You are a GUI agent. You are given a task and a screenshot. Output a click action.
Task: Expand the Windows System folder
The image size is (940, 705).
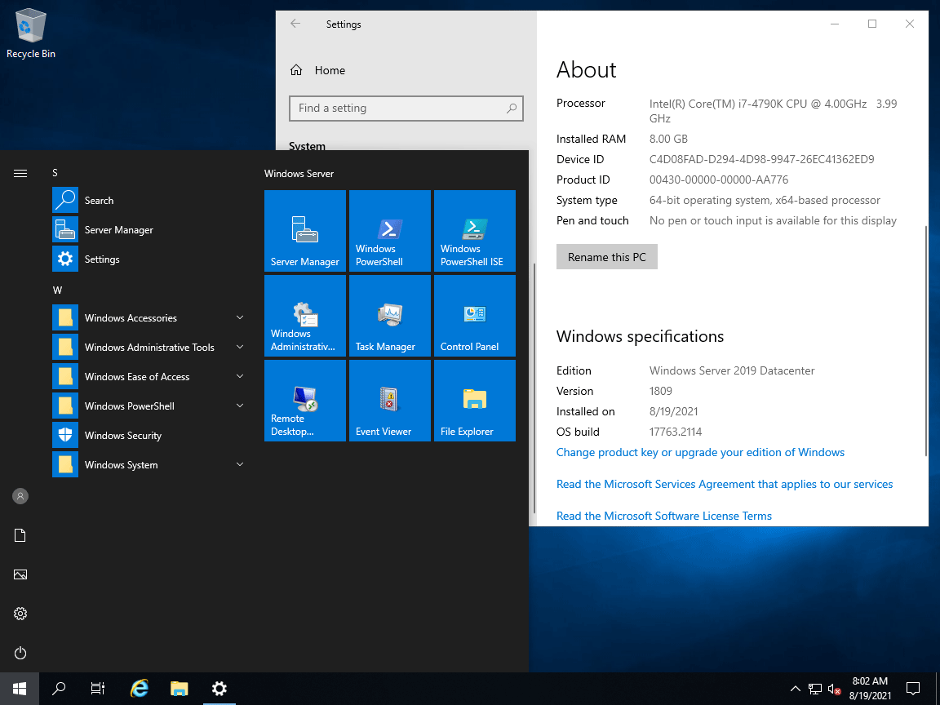click(150, 464)
